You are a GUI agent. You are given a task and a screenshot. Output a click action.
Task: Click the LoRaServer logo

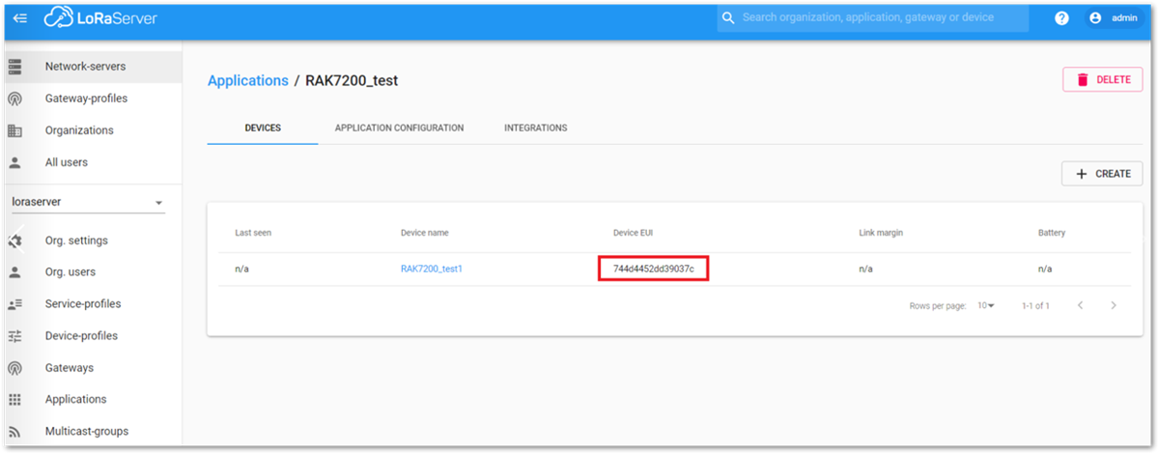100,18
